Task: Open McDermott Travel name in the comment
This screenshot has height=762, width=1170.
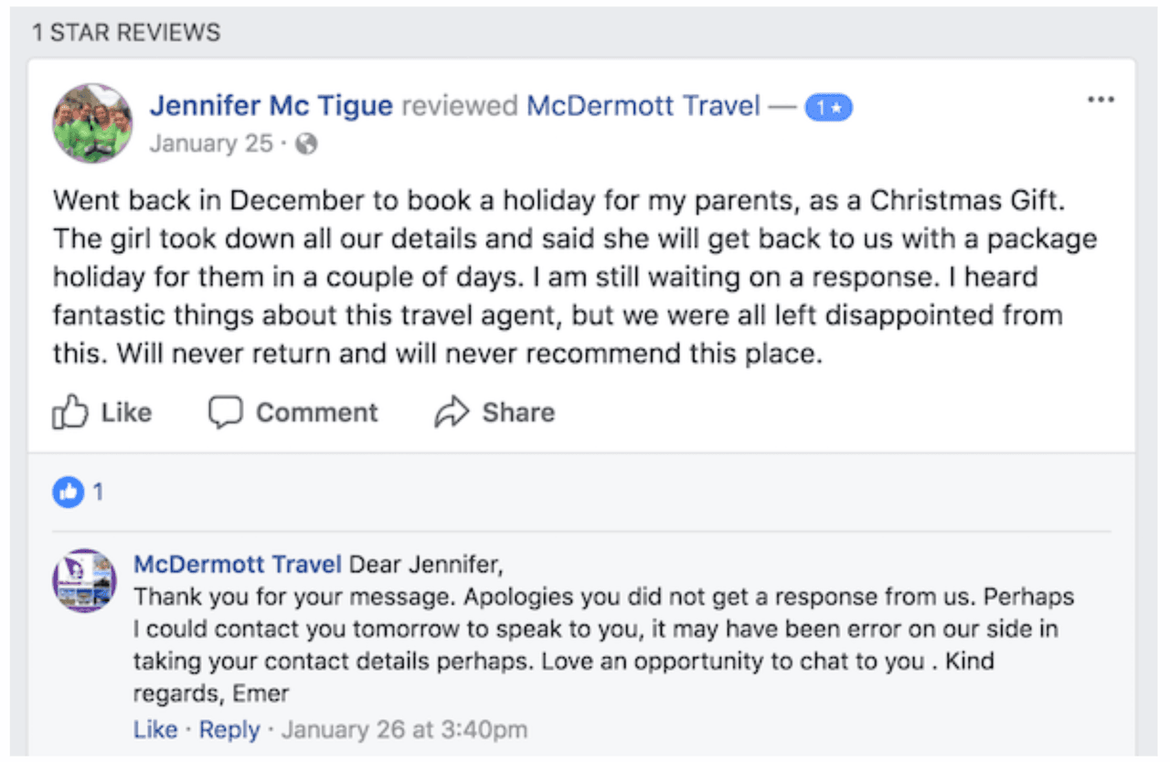Action: [x=238, y=565]
